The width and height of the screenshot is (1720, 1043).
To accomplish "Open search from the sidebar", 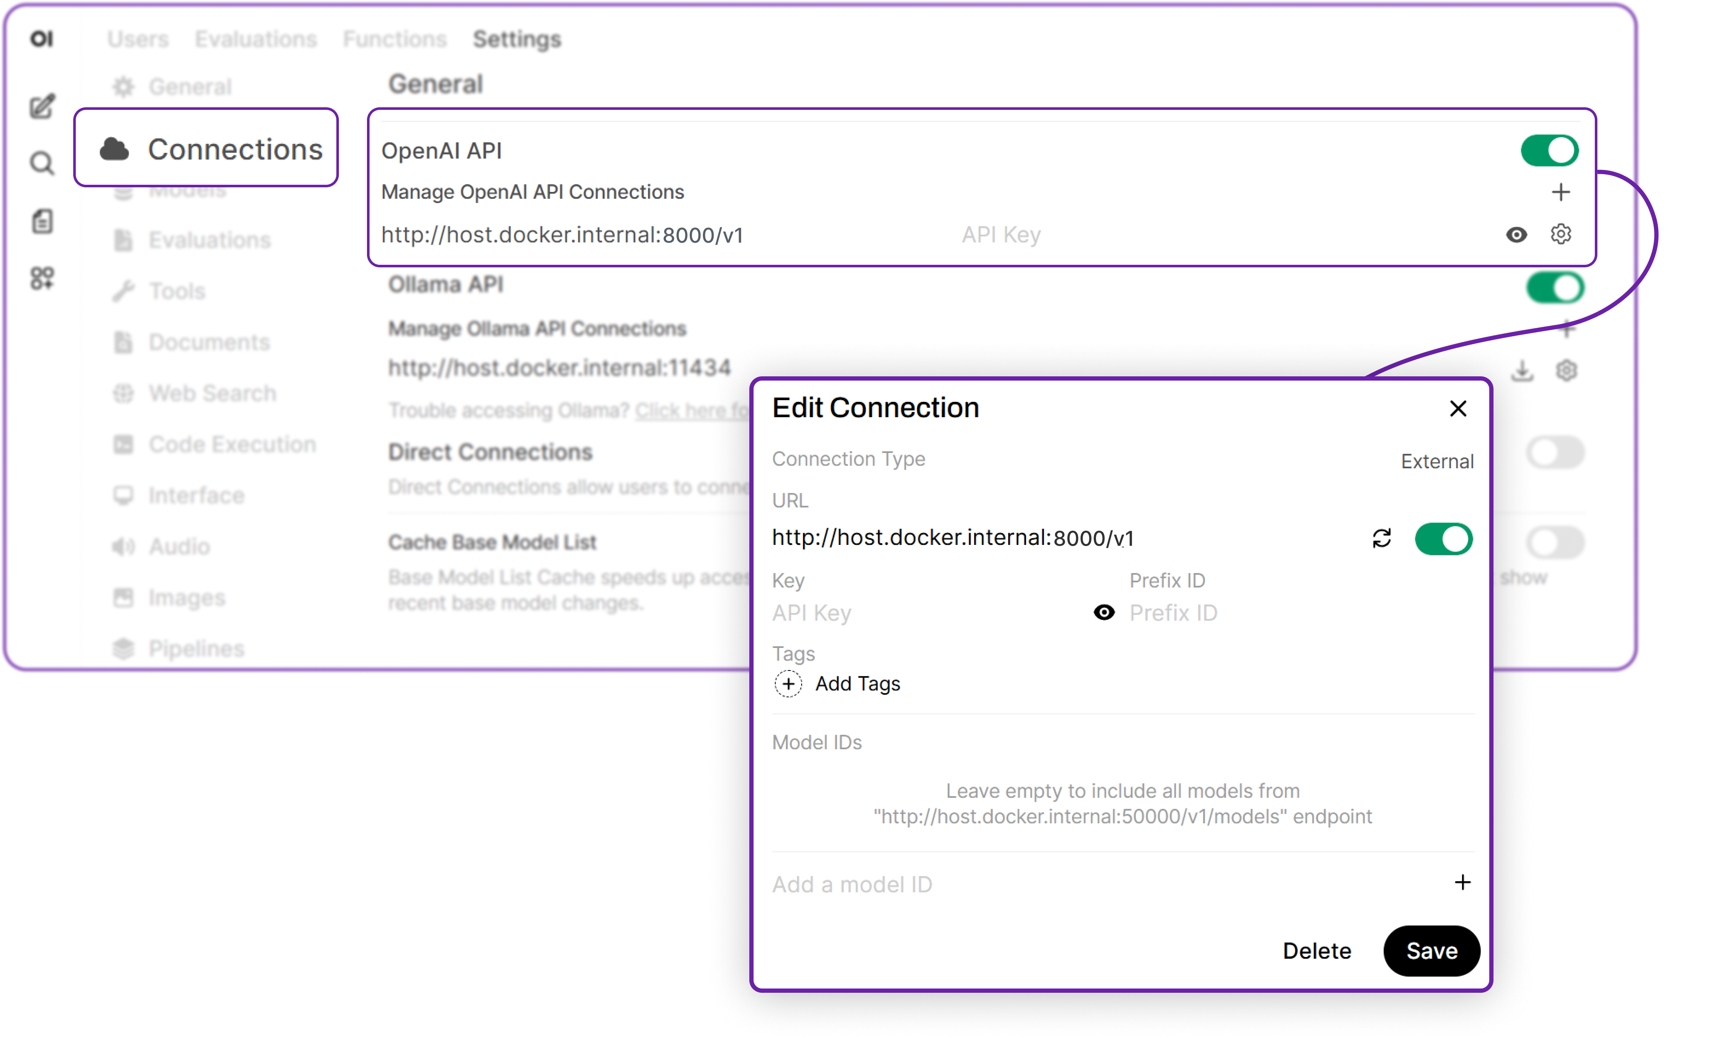I will click(x=41, y=163).
